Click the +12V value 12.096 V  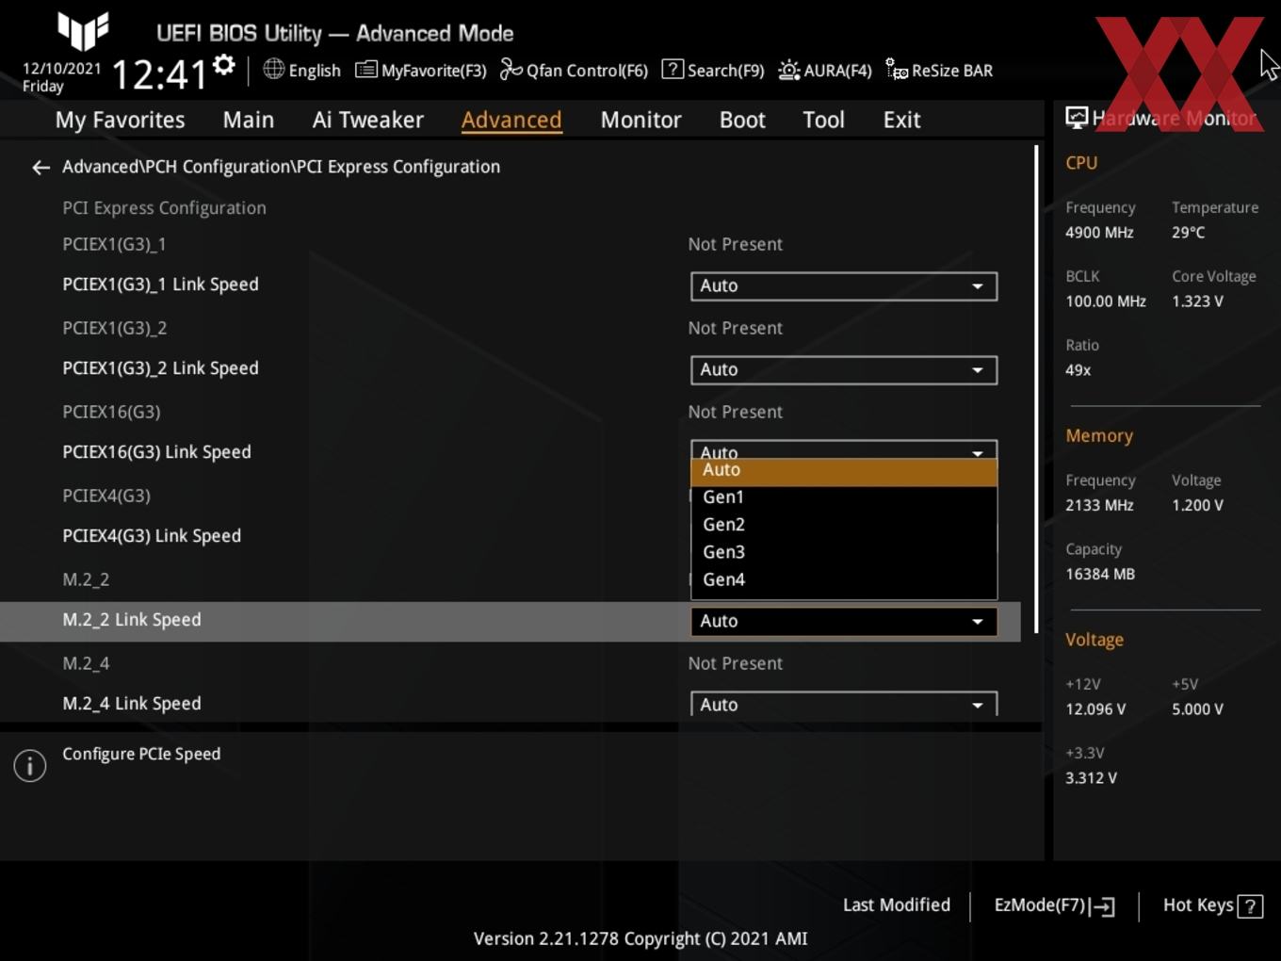(1095, 709)
